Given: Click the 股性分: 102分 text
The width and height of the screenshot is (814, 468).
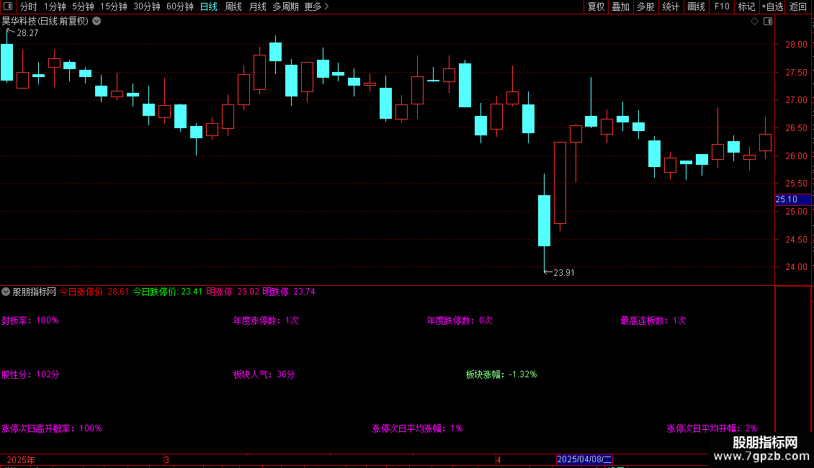Looking at the screenshot, I should click(x=30, y=374).
